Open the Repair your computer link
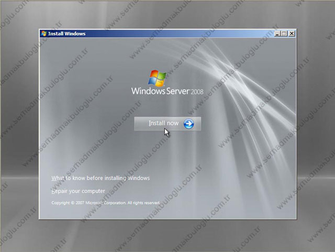The width and height of the screenshot is (335, 252). click(x=78, y=191)
